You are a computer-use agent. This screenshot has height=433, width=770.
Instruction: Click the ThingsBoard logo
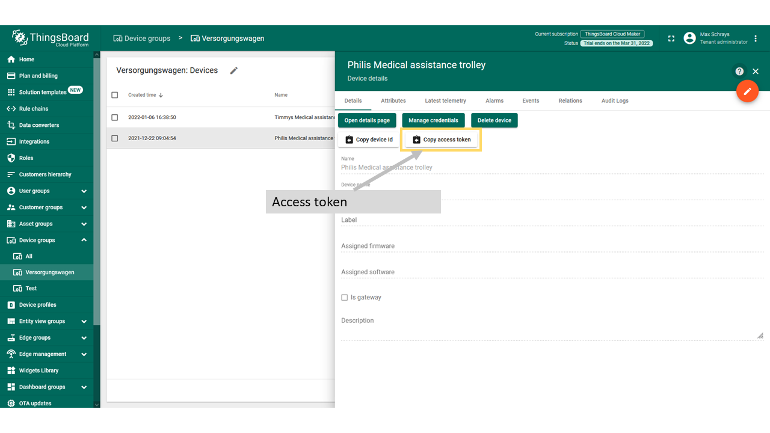tap(50, 38)
